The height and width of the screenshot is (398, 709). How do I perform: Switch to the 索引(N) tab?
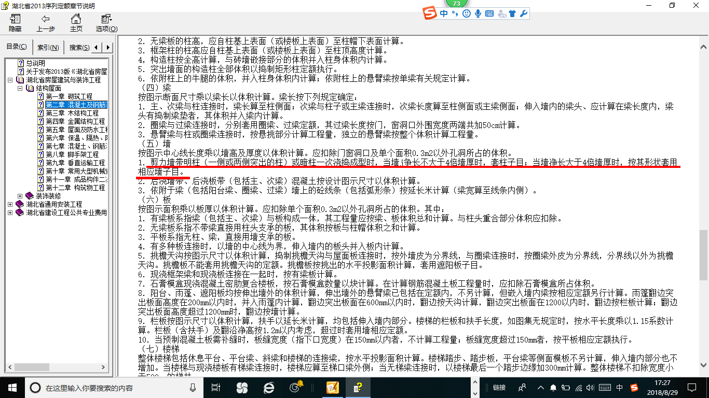coord(48,48)
